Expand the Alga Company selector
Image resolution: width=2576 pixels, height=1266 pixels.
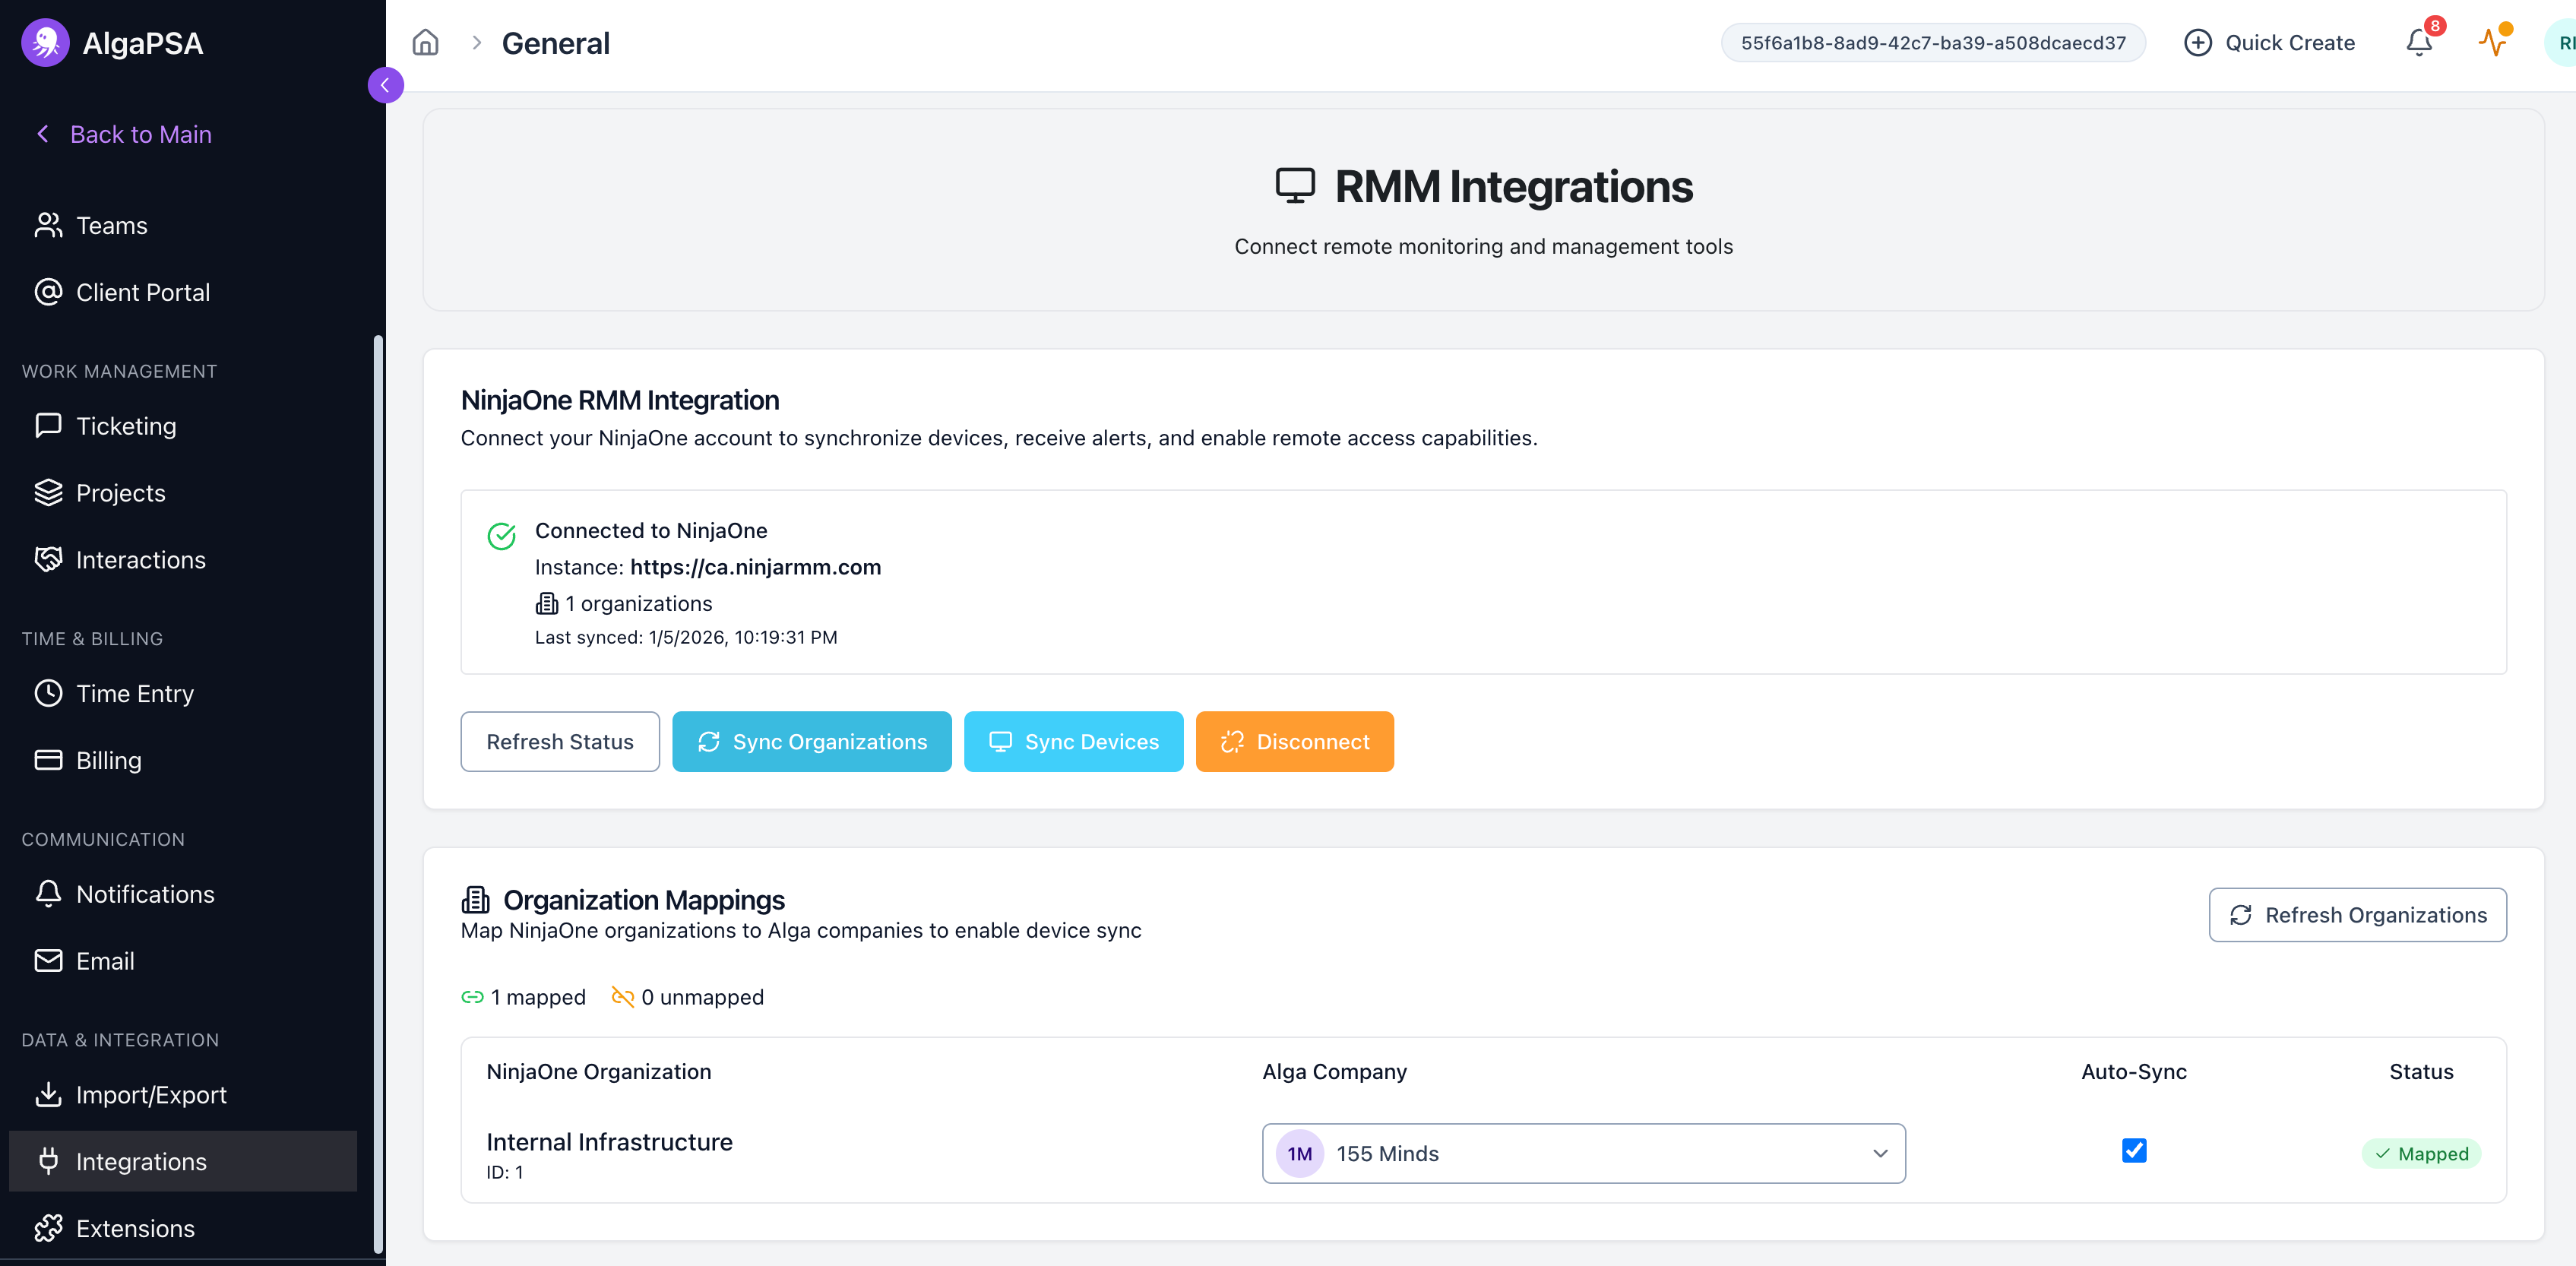coord(1881,1153)
